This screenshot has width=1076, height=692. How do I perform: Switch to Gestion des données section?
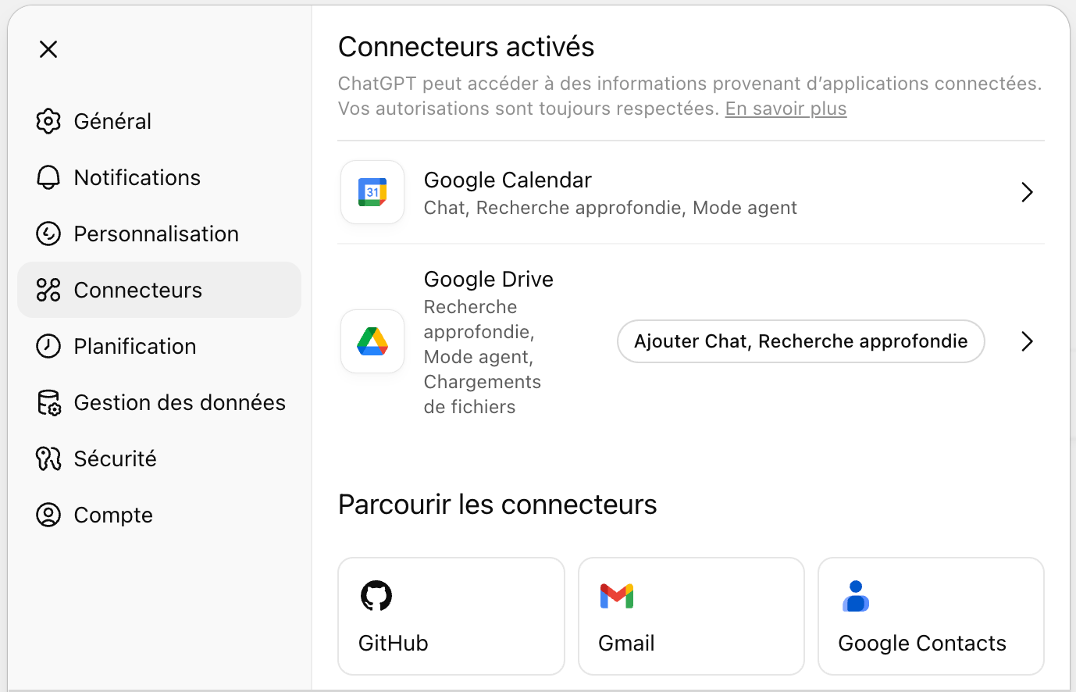pos(180,403)
